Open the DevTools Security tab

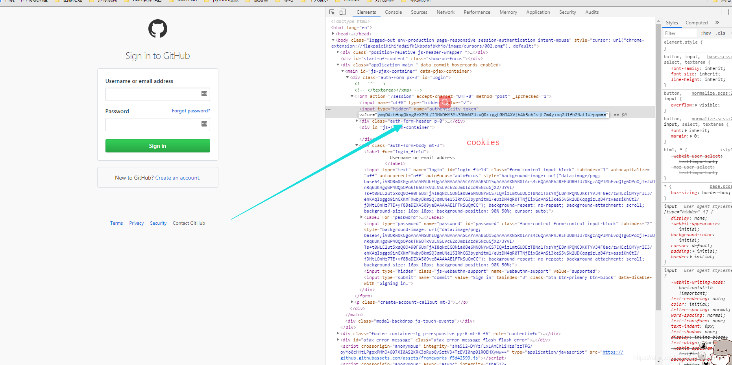click(567, 12)
